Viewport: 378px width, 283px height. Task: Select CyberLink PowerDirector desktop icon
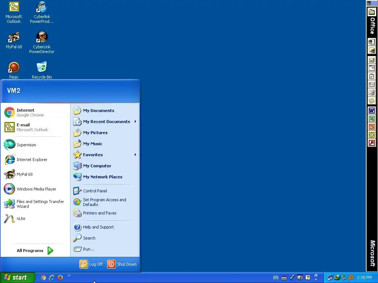[x=42, y=42]
